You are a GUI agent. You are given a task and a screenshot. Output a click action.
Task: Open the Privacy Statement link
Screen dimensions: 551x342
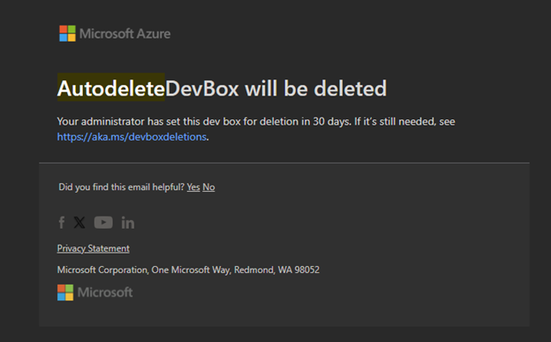(93, 248)
